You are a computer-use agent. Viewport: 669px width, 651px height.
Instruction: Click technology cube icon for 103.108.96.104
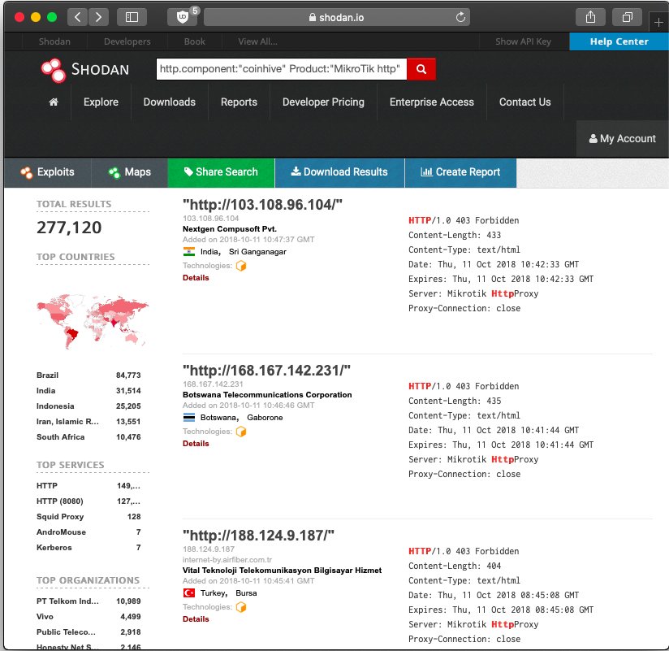coord(241,266)
